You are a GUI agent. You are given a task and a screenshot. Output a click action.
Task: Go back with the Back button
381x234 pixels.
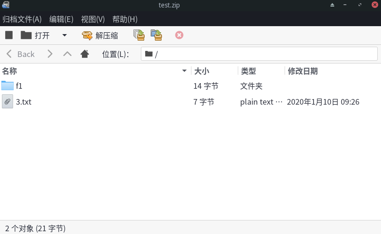21,54
